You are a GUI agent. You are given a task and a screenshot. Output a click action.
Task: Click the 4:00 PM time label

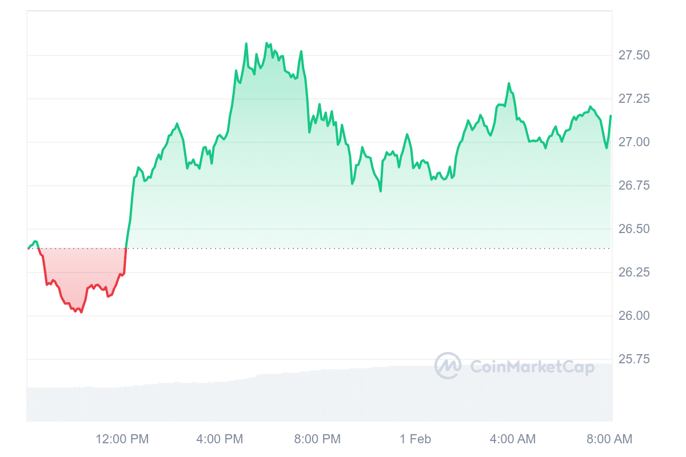[220, 439]
